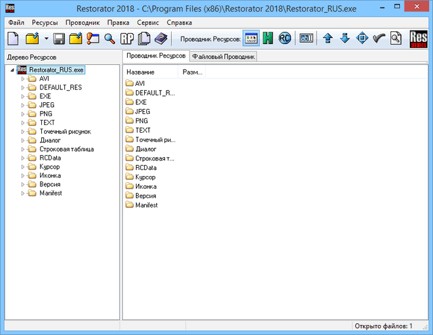Click the round RC view icon
The height and width of the screenshot is (335, 433).
coord(285,39)
